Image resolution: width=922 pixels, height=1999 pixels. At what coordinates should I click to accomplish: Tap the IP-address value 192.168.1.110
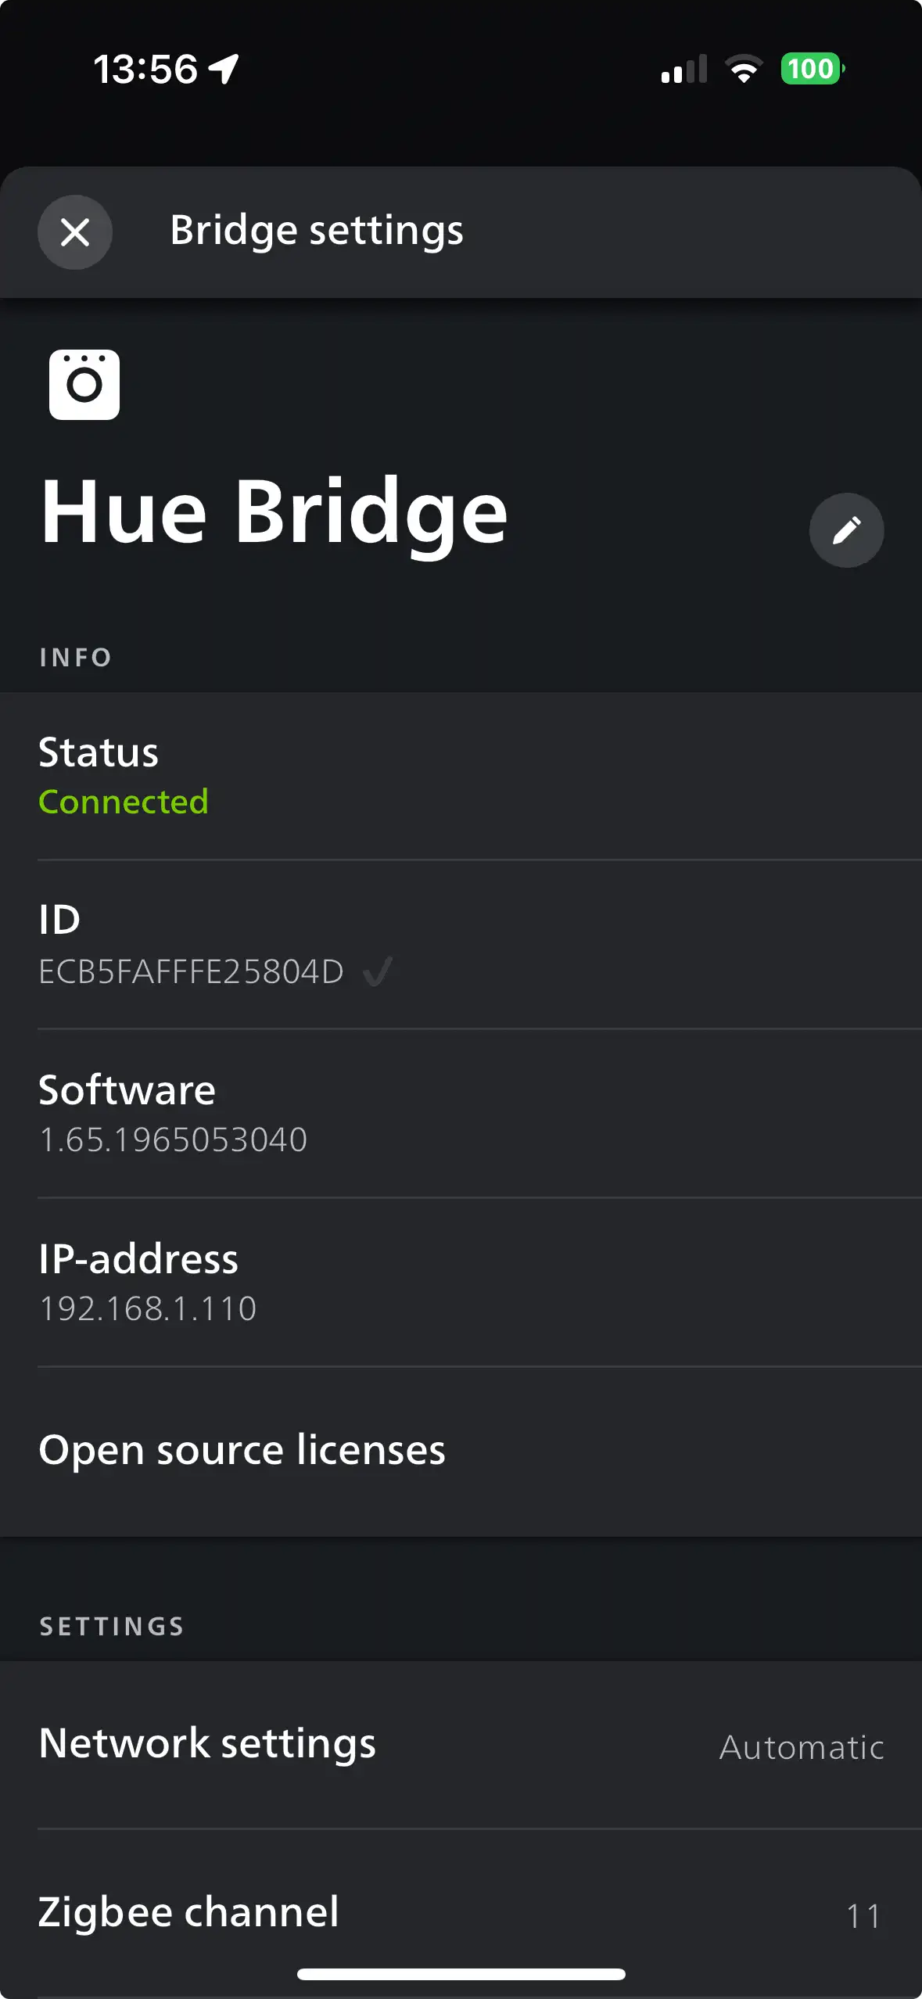(148, 1308)
